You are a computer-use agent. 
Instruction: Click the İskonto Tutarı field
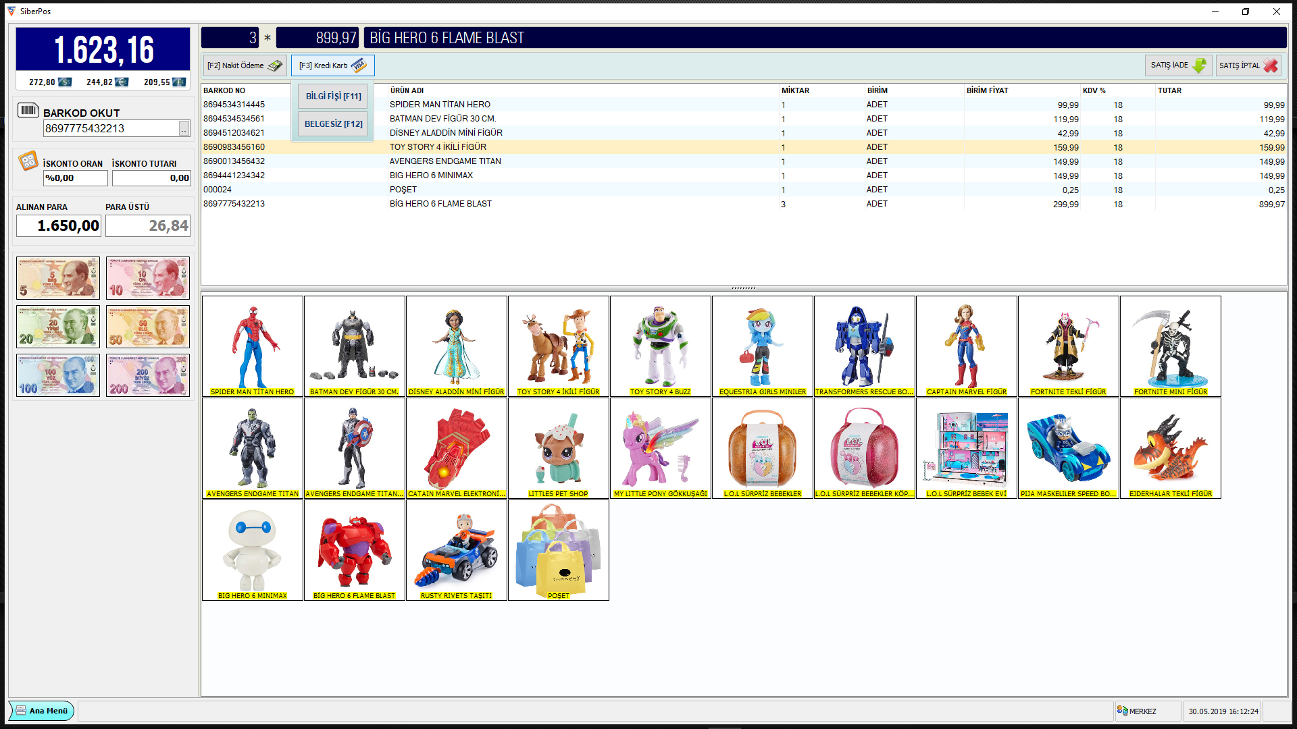(151, 178)
